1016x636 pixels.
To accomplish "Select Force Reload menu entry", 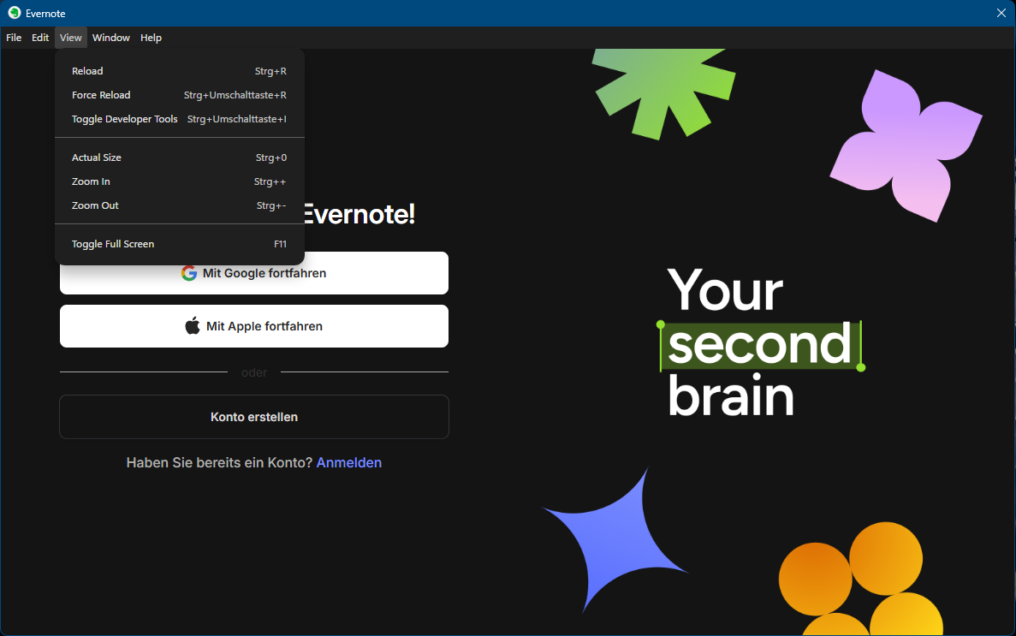I will (180, 95).
